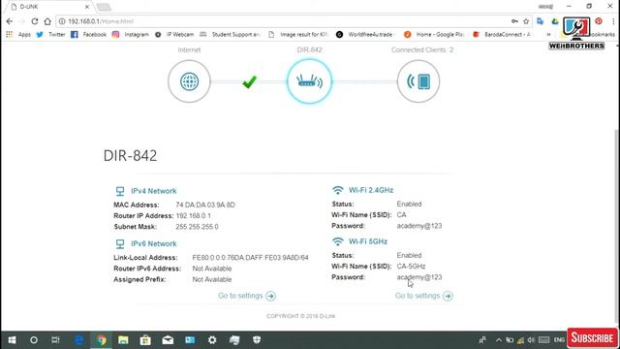Launch Microsoft Edge from taskbar

click(79, 340)
